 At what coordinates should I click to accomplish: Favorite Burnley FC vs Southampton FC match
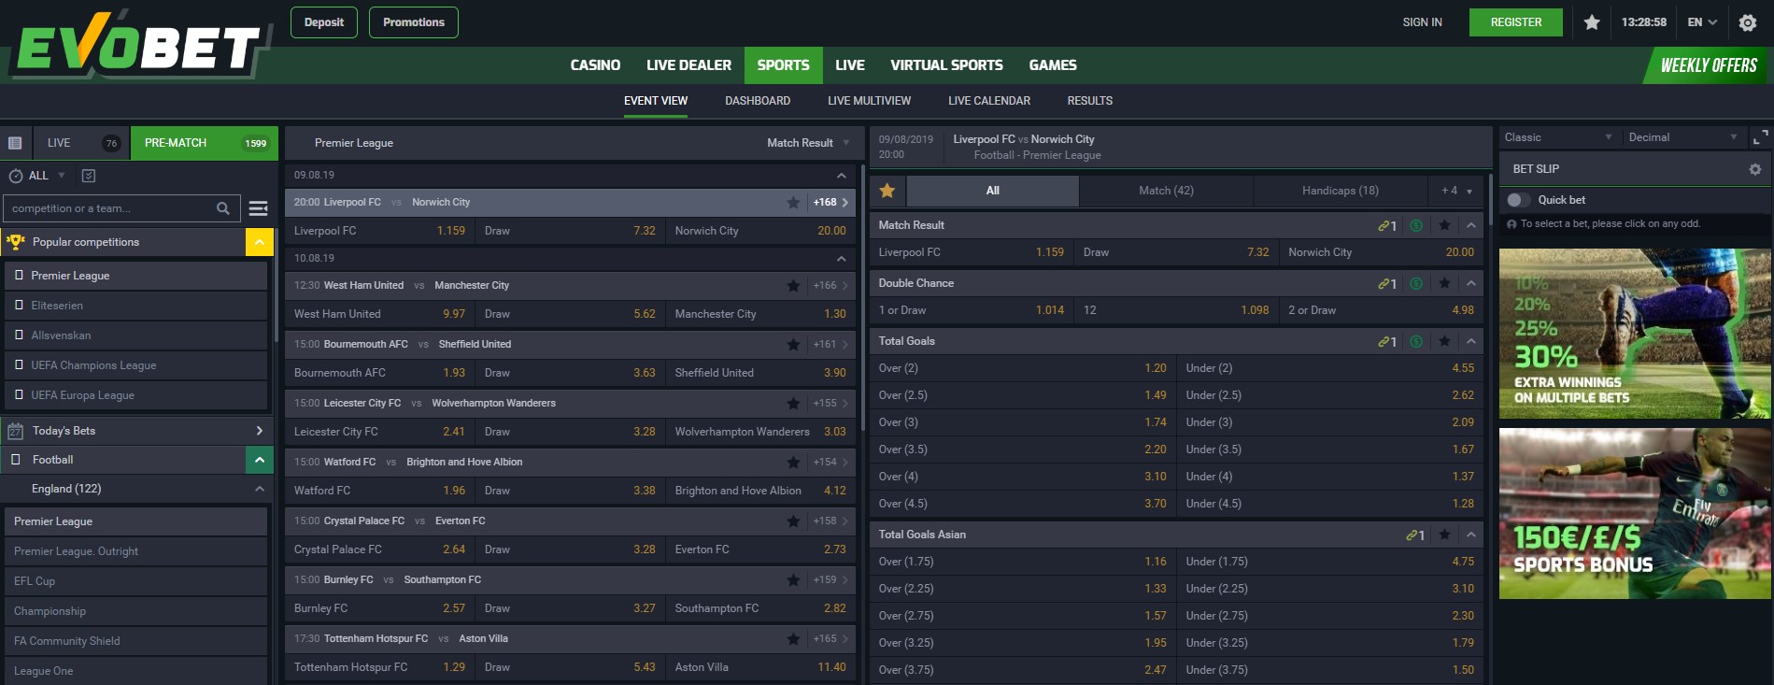pyautogui.click(x=793, y=580)
